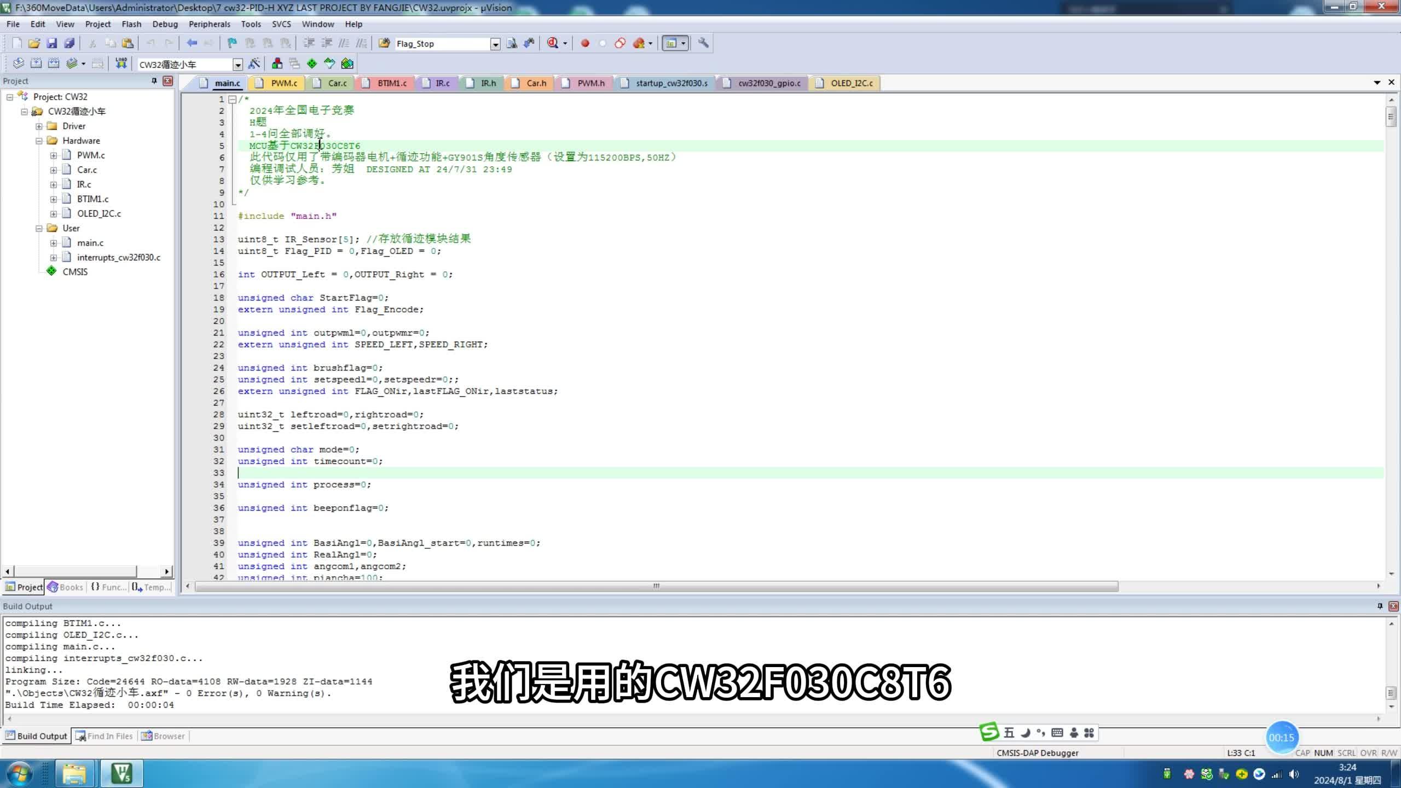Click the Flash menu item
The width and height of the screenshot is (1401, 788).
[x=131, y=24]
